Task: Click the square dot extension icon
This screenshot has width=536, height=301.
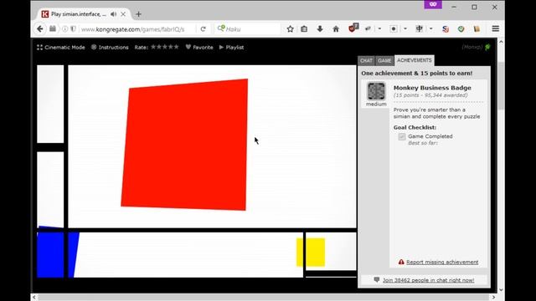Action: [394, 29]
